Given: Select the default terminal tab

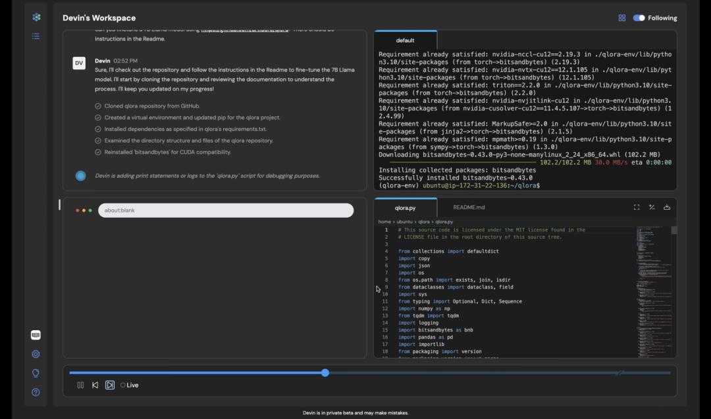Looking at the screenshot, I should [405, 41].
